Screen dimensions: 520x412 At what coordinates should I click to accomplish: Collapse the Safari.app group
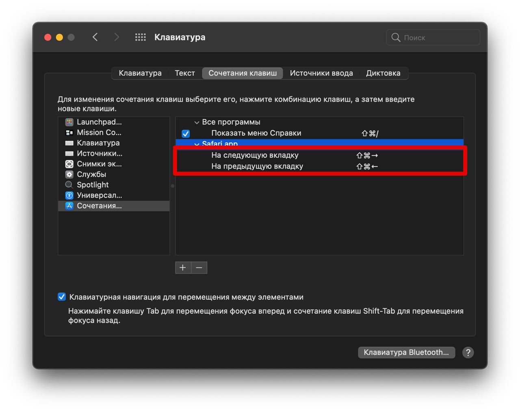(197, 144)
